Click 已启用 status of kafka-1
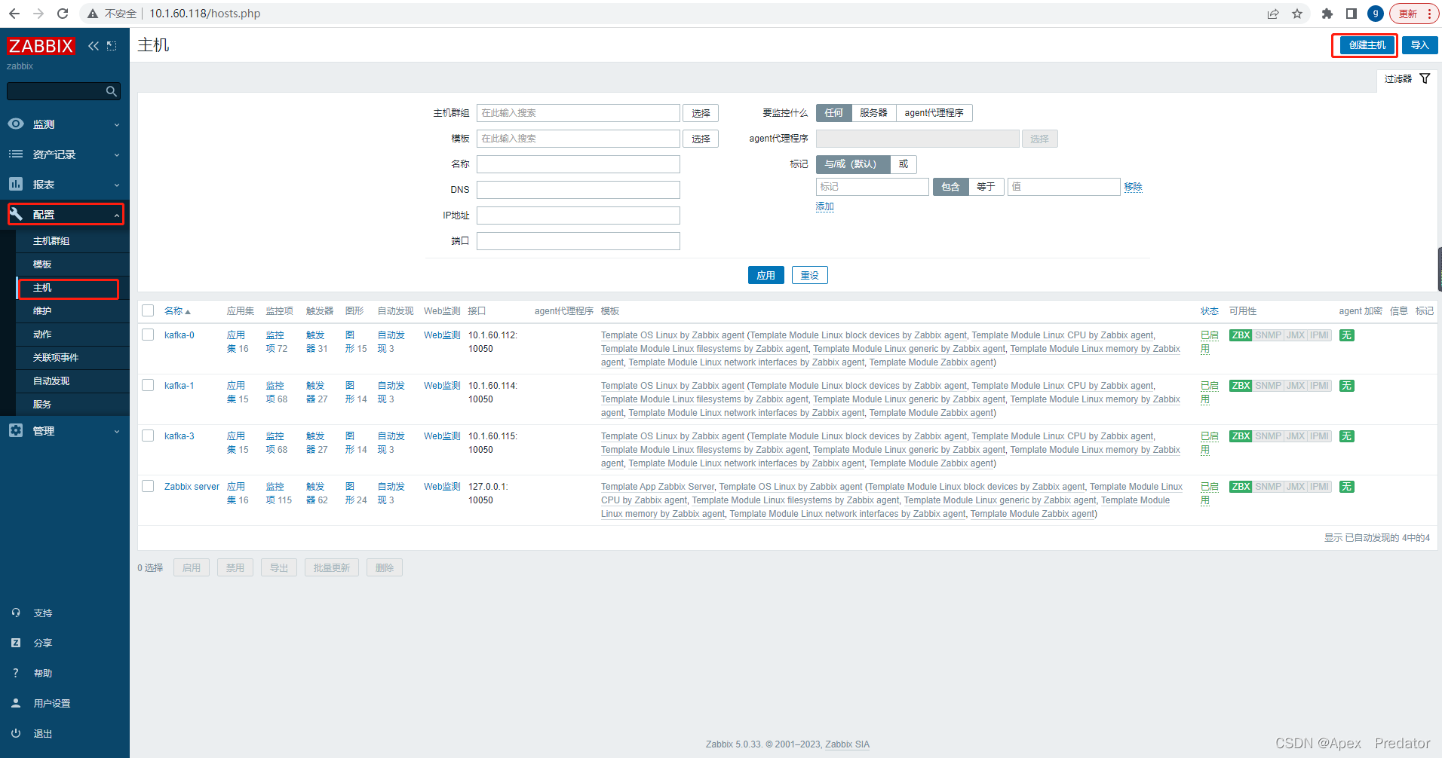The width and height of the screenshot is (1442, 758). click(1209, 393)
